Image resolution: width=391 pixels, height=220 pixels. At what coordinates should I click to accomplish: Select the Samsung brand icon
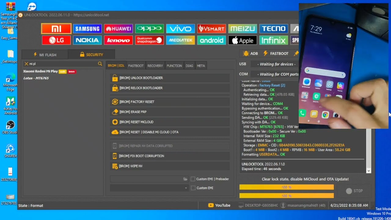[x=87, y=29]
